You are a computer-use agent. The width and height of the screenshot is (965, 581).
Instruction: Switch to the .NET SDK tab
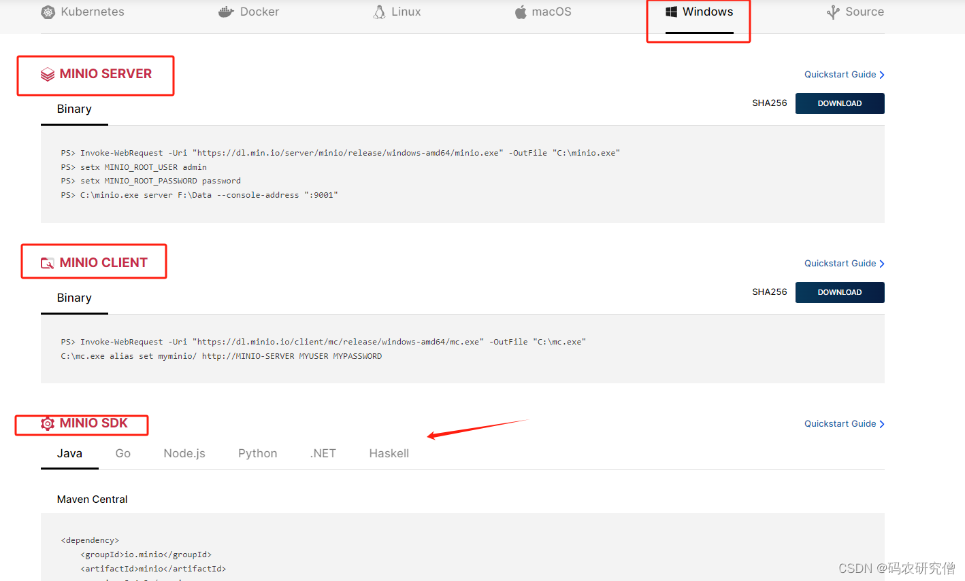[323, 454]
